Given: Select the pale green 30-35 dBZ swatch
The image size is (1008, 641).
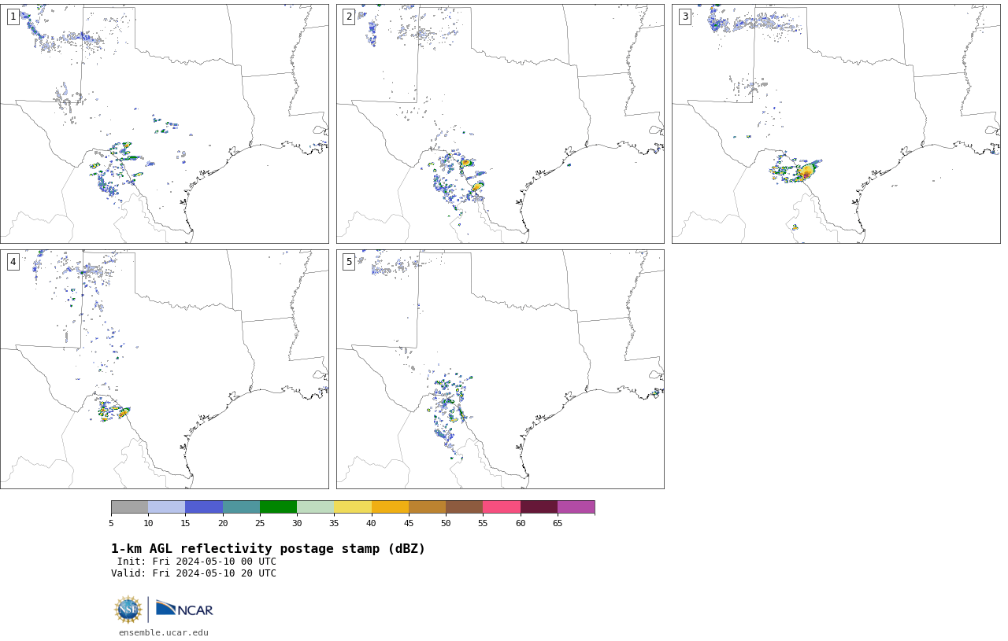Looking at the screenshot, I should point(316,507).
